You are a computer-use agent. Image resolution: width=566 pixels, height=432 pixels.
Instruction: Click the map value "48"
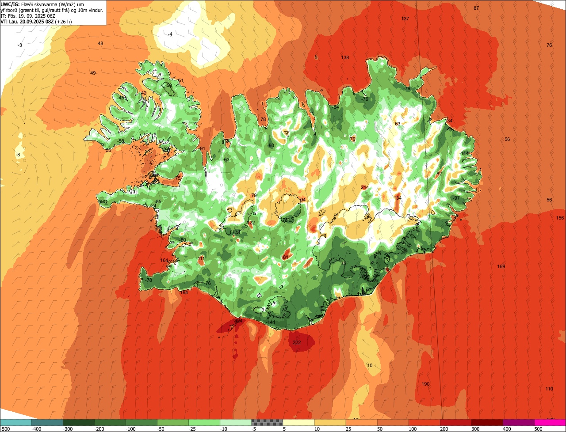tap(100, 43)
